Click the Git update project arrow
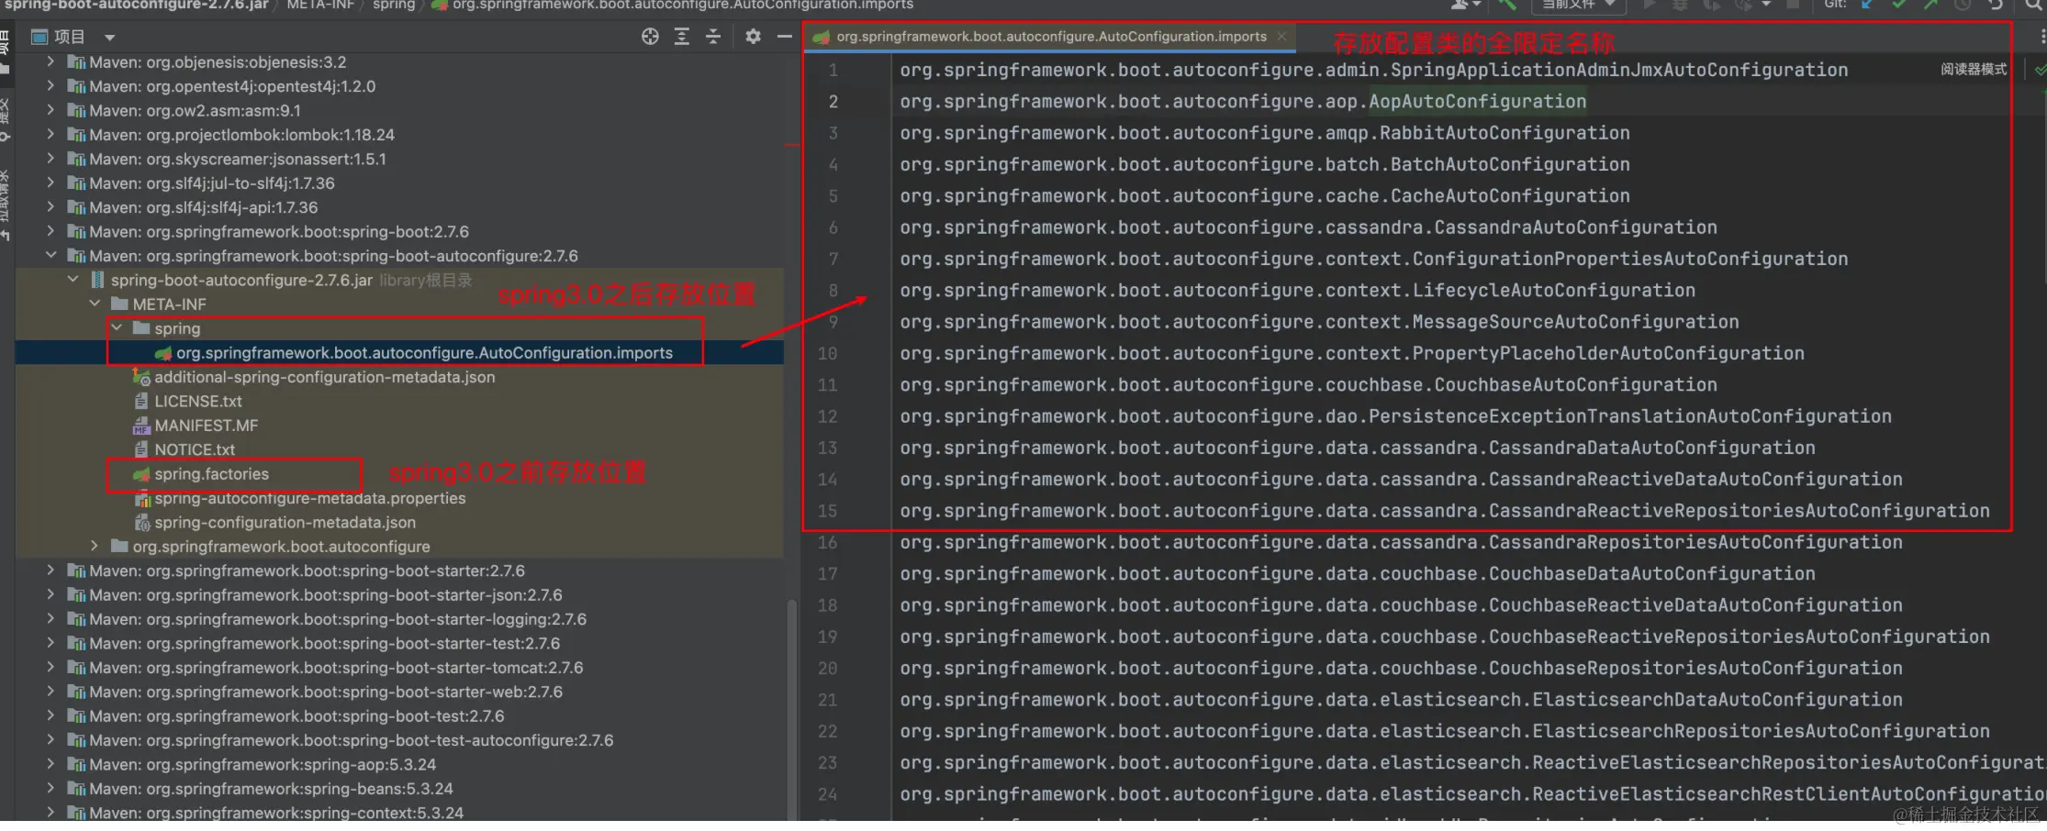The width and height of the screenshot is (2047, 831). (x=1867, y=5)
